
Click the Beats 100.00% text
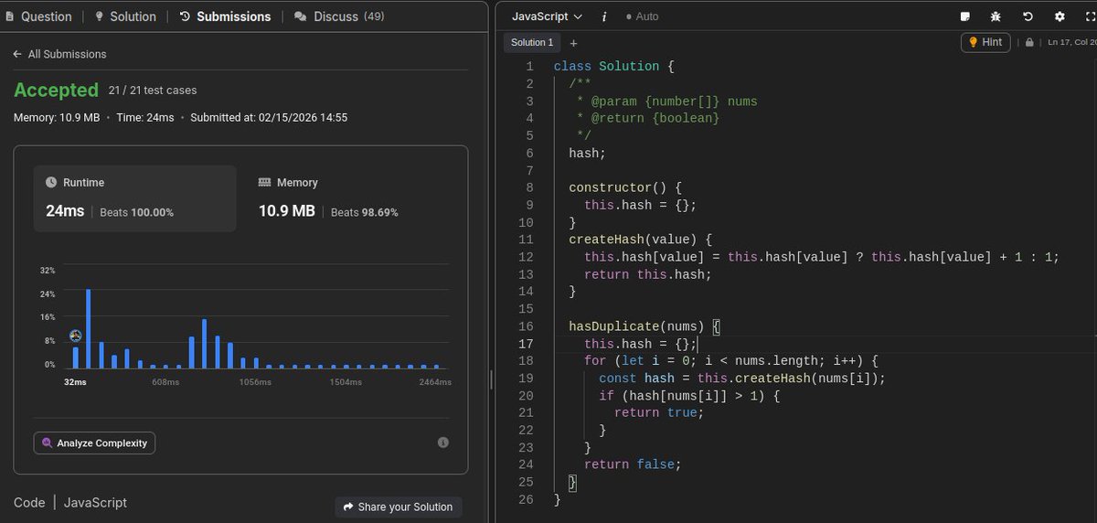pos(136,212)
